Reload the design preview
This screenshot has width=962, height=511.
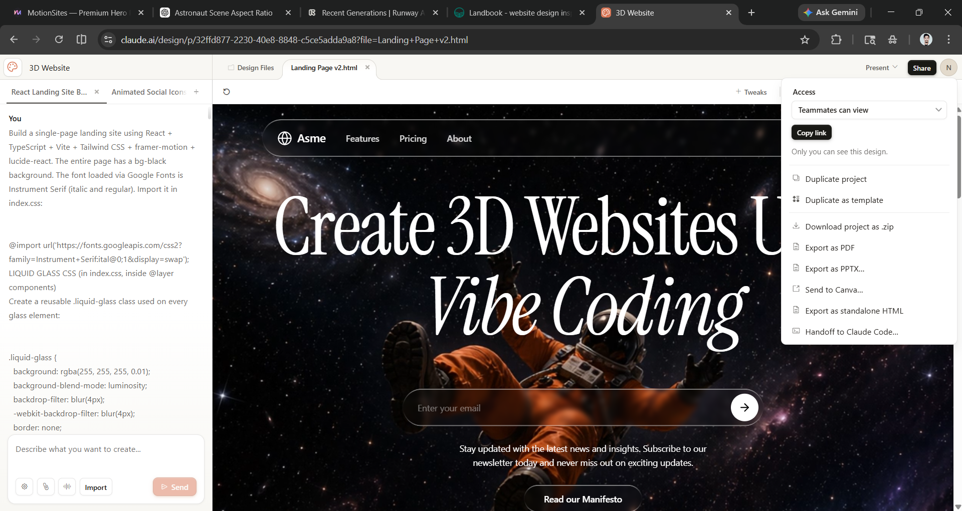click(x=227, y=92)
